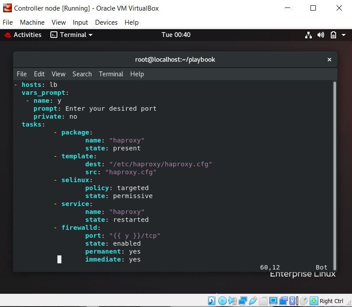The width and height of the screenshot is (352, 307).
Task: Open the terminal's View menu
Action: [x=58, y=74]
